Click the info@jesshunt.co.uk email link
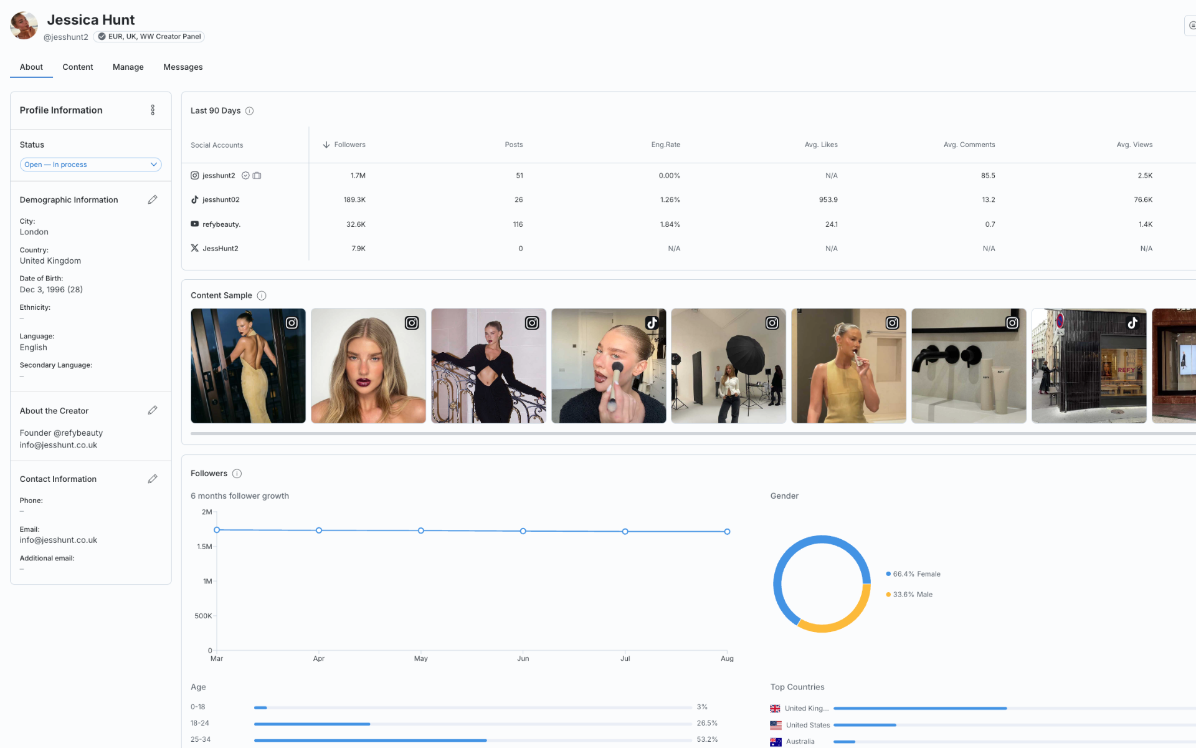Screen dimensions: 1196x748 (58, 540)
